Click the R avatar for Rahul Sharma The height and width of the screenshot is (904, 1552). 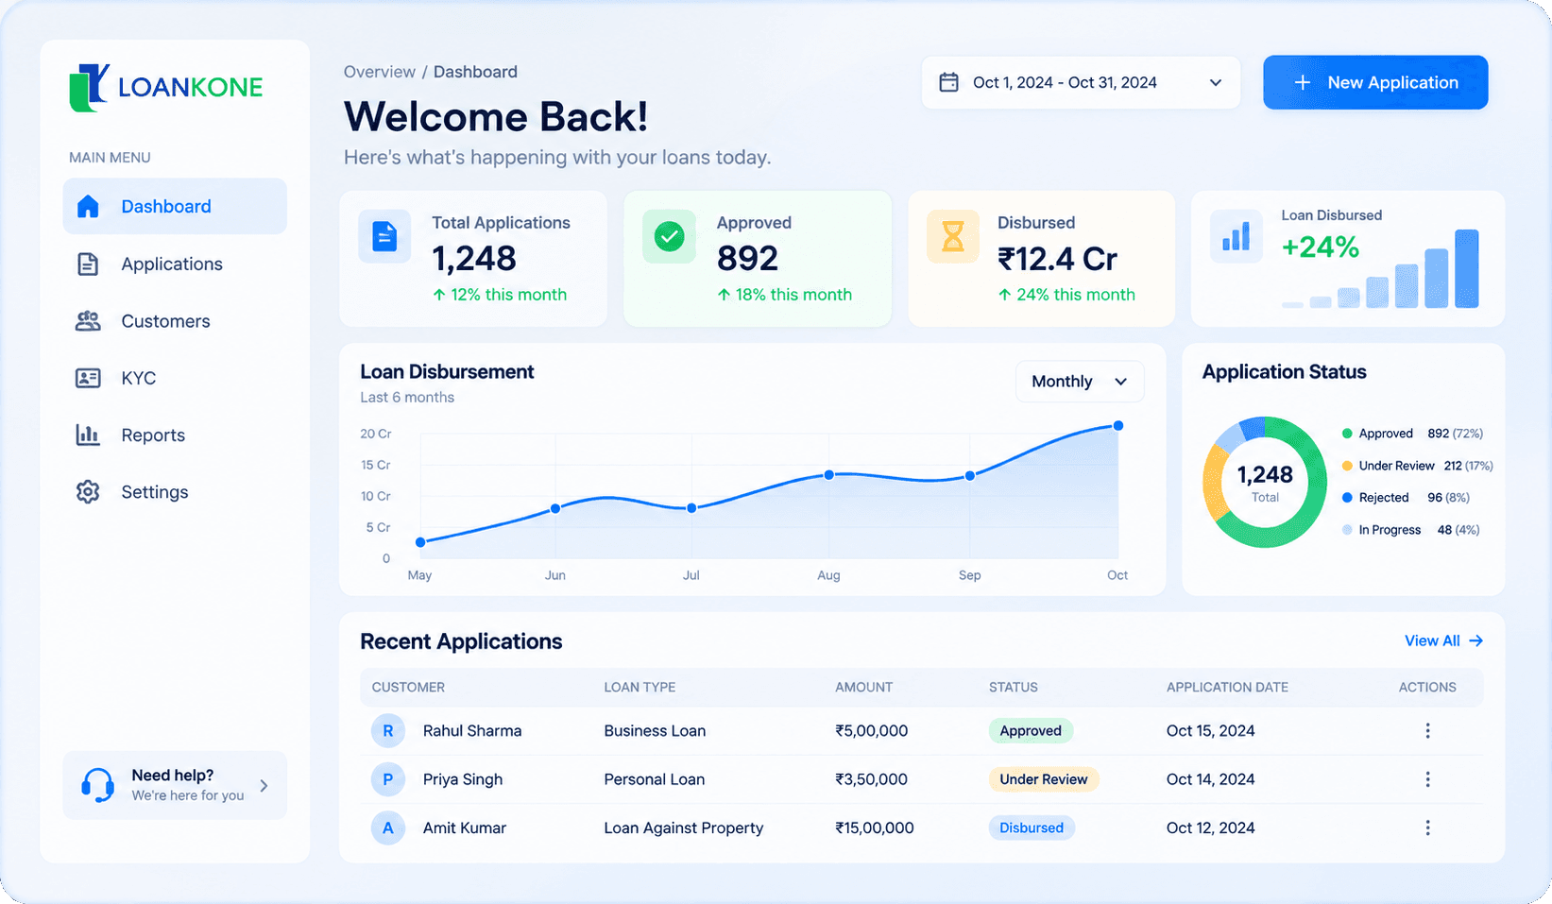(x=387, y=730)
